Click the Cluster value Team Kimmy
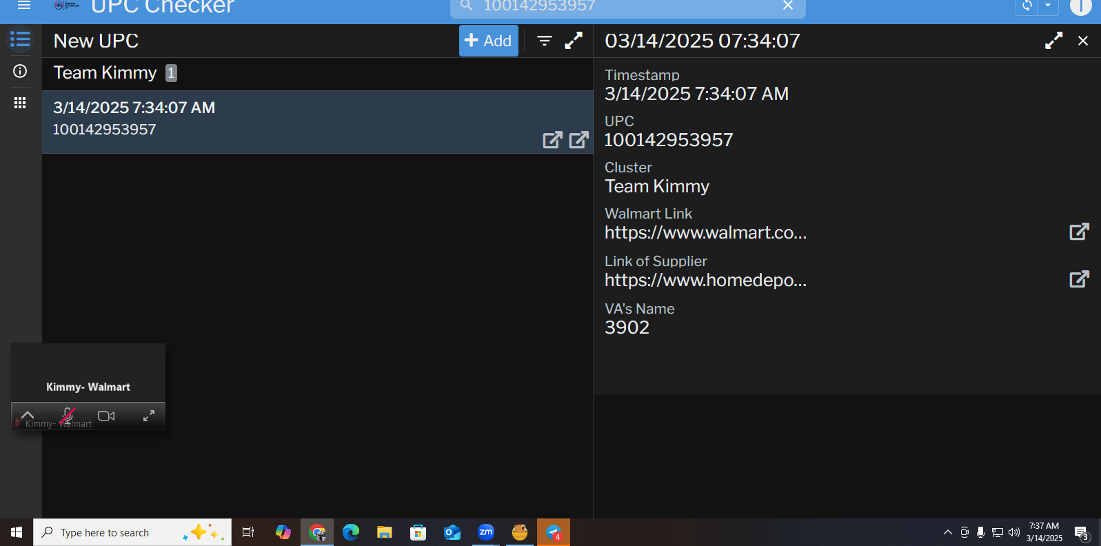Screen dimensions: 1101x546 pyautogui.click(x=657, y=187)
